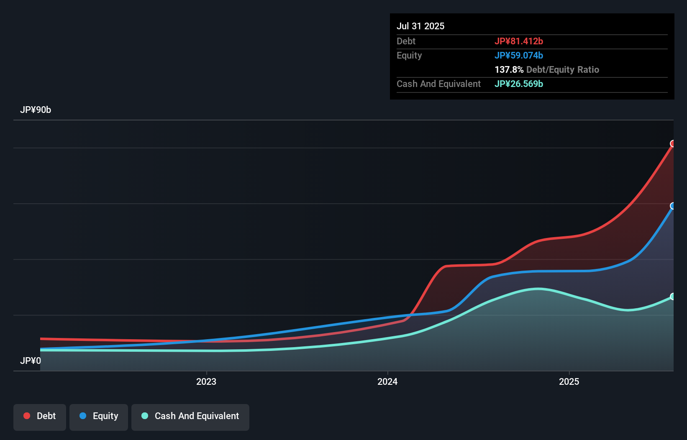Viewport: 687px width, 440px height.
Task: Click the 137.8% Debt/Equity Ratio text
Action: [546, 69]
